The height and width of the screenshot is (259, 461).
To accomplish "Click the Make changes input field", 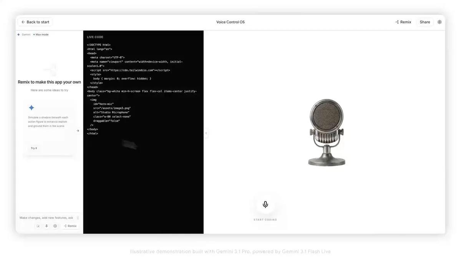I will (46, 217).
